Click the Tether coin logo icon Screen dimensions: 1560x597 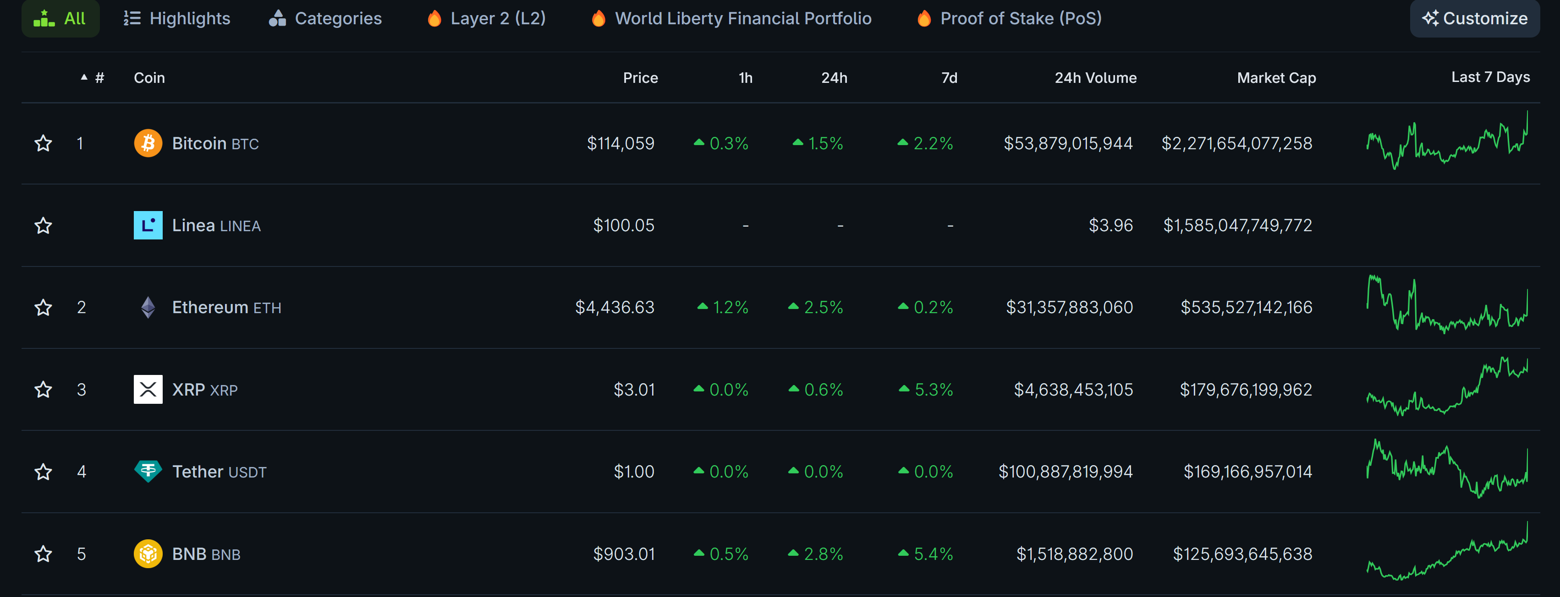click(148, 471)
